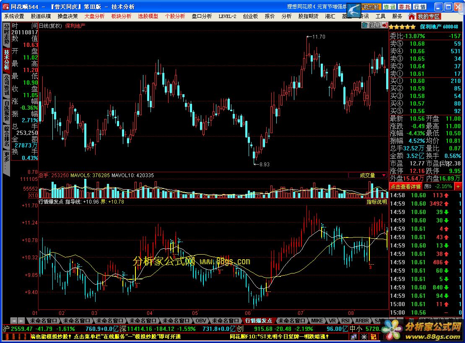
Task: Click the five-star rating for 保利地产
Action: [x=402, y=27]
